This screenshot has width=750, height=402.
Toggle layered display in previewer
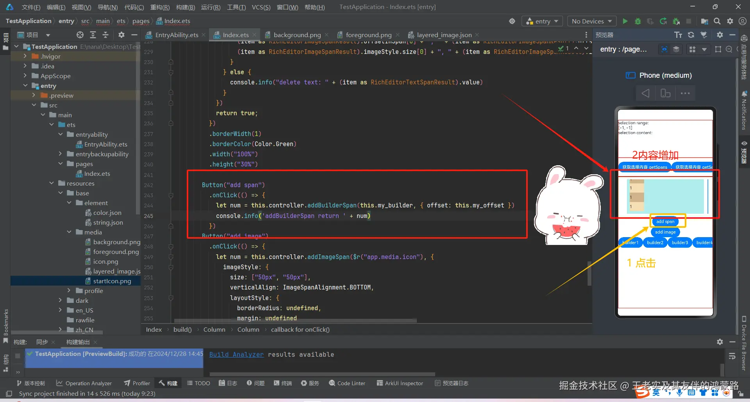tap(677, 49)
